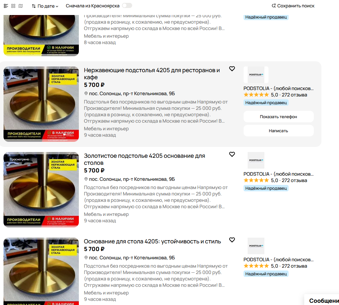The width and height of the screenshot is (339, 305).
Task: Open PODSTOLIA seller name on third listing
Action: tap(278, 260)
